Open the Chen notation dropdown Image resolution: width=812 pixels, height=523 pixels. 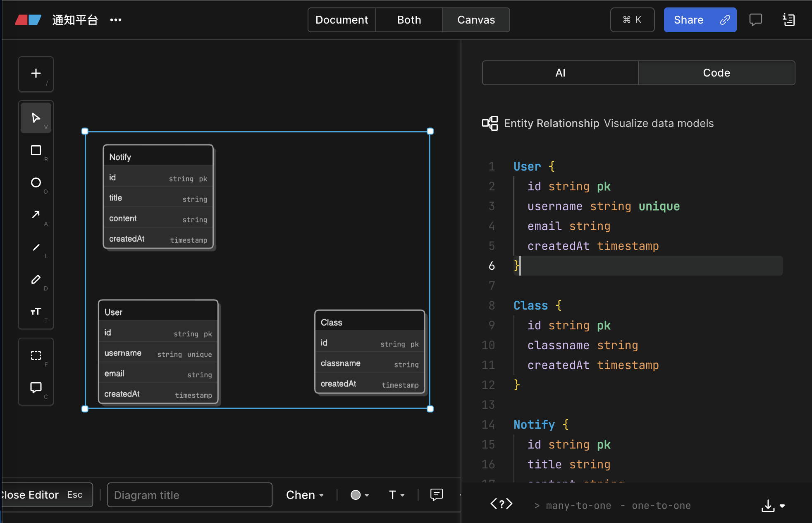point(305,495)
